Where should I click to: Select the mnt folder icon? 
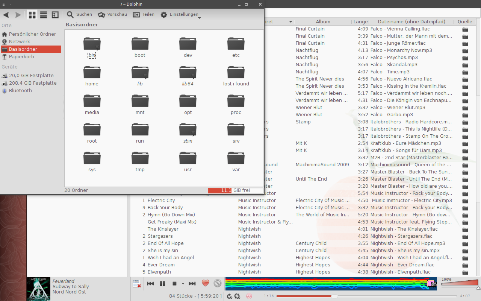pyautogui.click(x=140, y=101)
